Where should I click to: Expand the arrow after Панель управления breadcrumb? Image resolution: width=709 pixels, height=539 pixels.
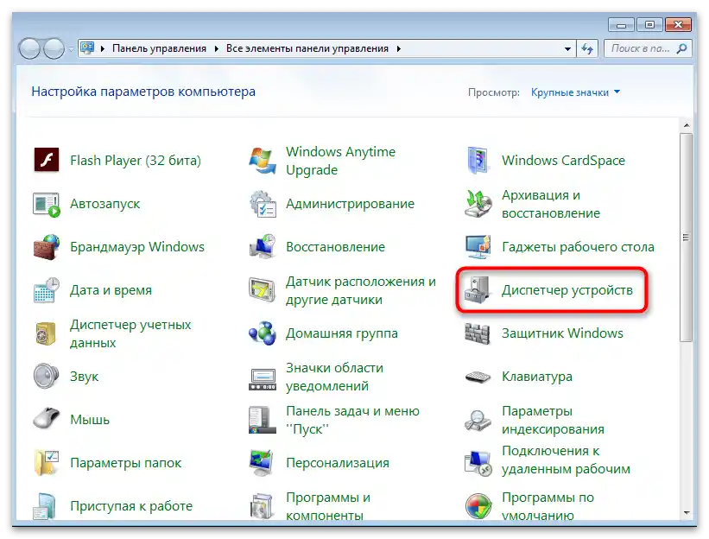[x=216, y=48]
